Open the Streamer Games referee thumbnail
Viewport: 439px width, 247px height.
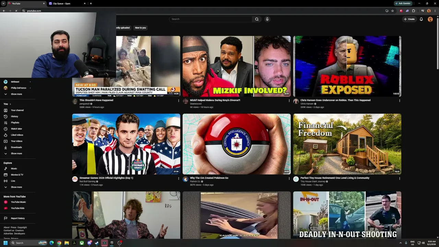coord(126,144)
